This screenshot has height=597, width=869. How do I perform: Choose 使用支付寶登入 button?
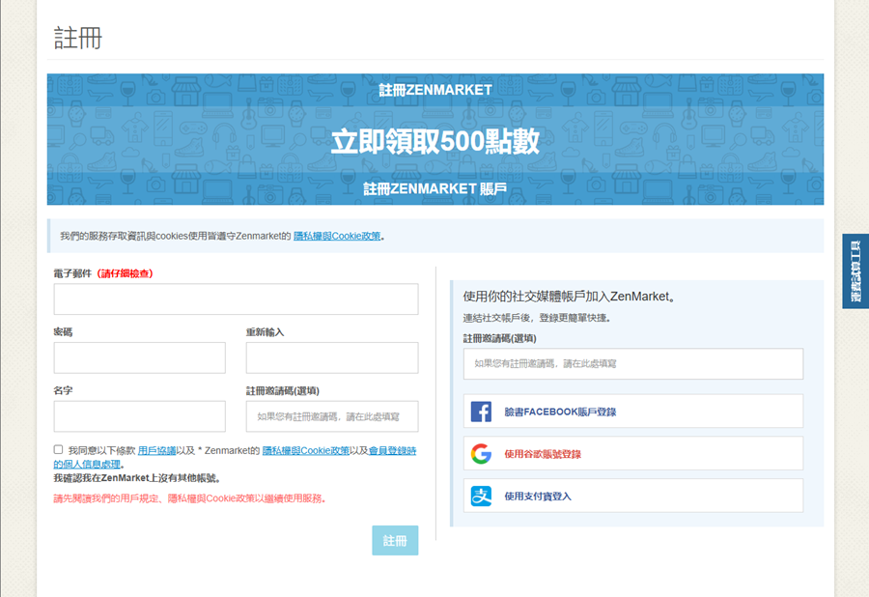(x=632, y=496)
